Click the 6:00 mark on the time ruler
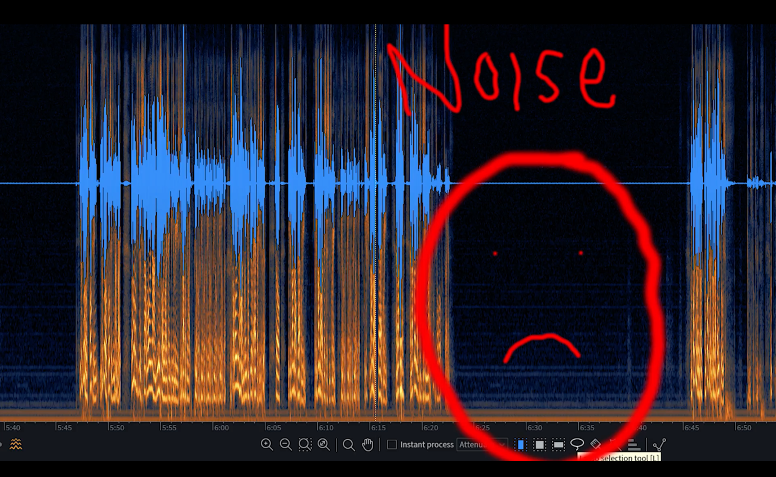This screenshot has height=477, width=776. tap(221, 428)
